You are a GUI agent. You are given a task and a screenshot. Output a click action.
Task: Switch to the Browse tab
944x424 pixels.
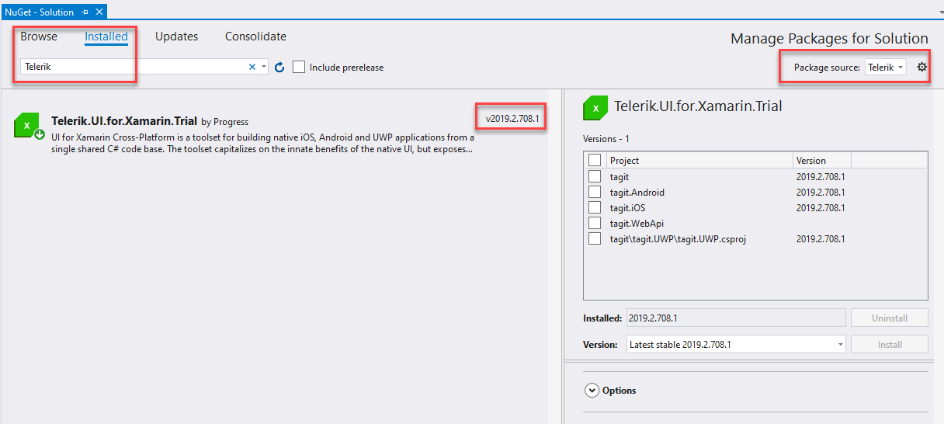tap(39, 36)
